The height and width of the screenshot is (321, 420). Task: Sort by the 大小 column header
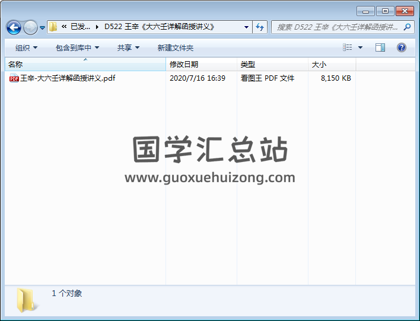[x=332, y=64]
